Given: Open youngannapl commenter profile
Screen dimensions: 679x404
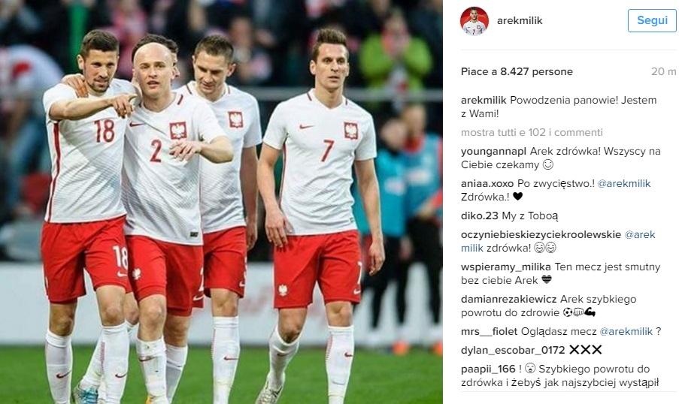Looking at the screenshot, I should (x=494, y=152).
